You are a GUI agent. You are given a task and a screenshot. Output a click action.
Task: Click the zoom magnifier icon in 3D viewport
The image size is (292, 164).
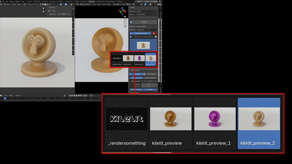(125, 17)
